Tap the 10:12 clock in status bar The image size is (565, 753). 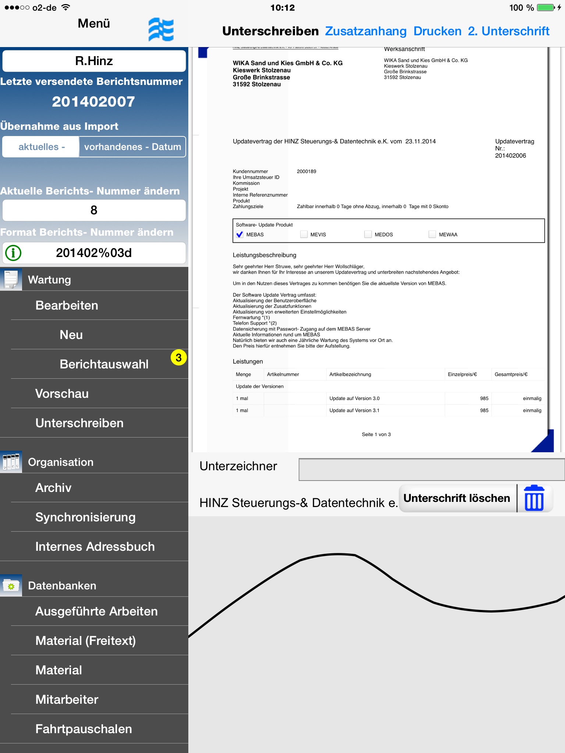[282, 7]
